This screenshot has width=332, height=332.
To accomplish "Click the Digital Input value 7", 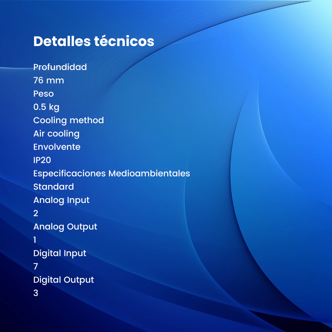I will (36, 267).
